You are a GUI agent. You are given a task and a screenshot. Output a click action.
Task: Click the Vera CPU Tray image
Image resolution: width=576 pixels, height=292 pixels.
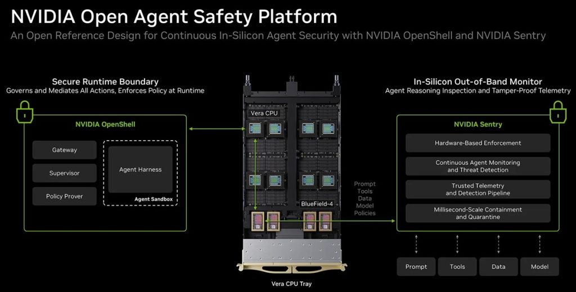(291, 174)
